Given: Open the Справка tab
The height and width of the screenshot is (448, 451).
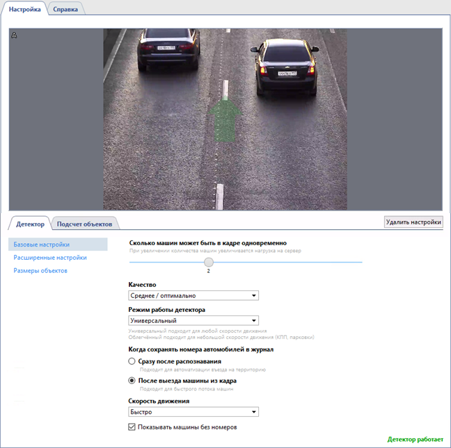Looking at the screenshot, I should tap(65, 9).
